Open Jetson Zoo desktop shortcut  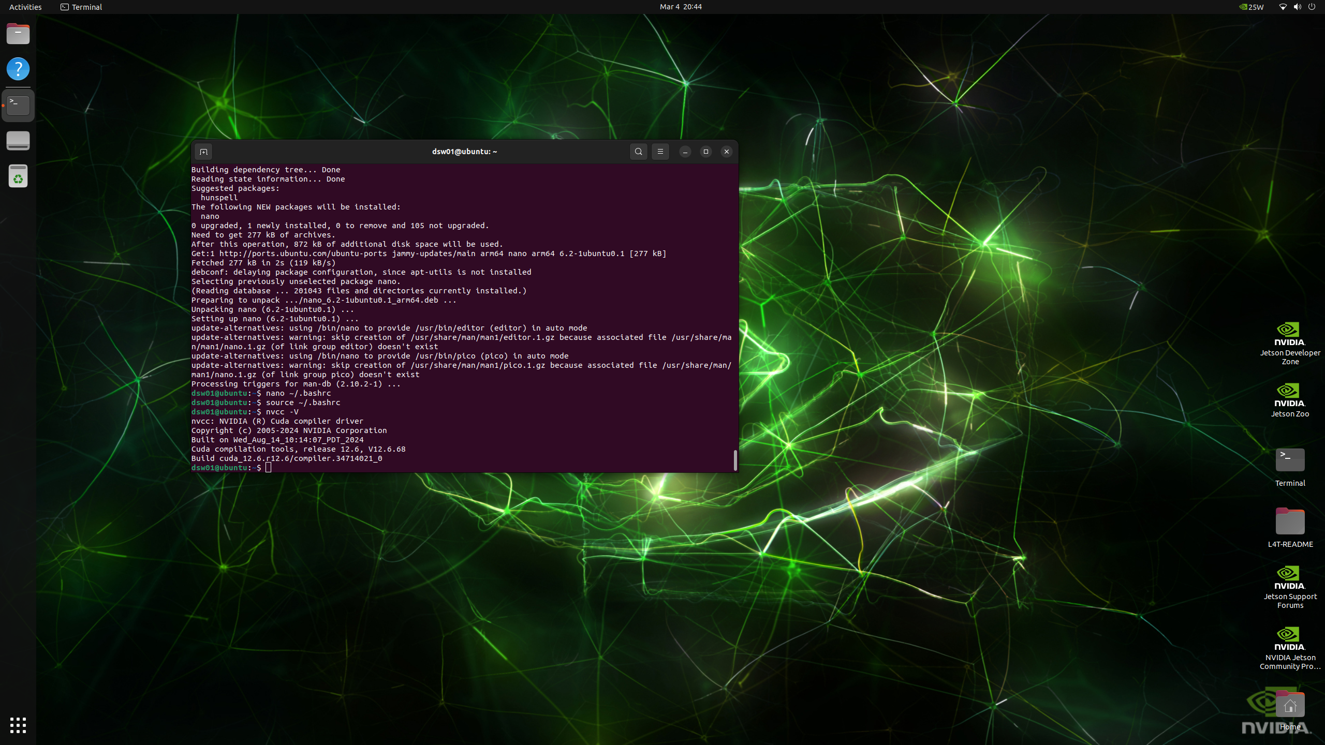pyautogui.click(x=1289, y=399)
